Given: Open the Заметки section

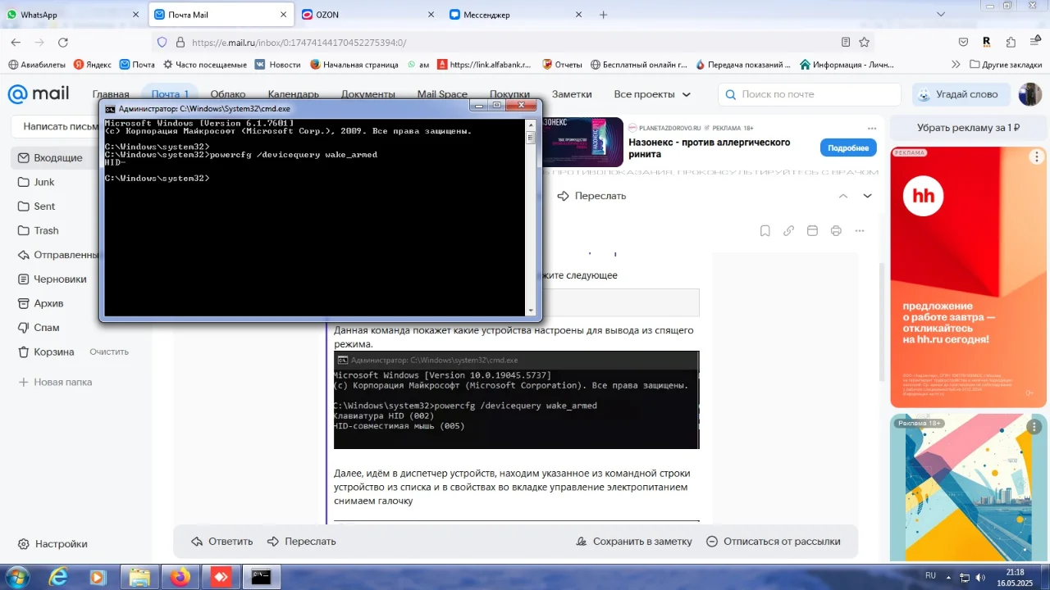Looking at the screenshot, I should click(572, 94).
